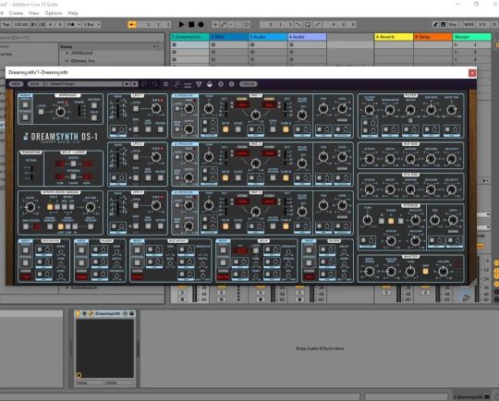Image resolution: width=499 pixels, height=401 pixels.
Task: Click the SAVE button in Dreamsynth toolbar
Action: [x=34, y=84]
